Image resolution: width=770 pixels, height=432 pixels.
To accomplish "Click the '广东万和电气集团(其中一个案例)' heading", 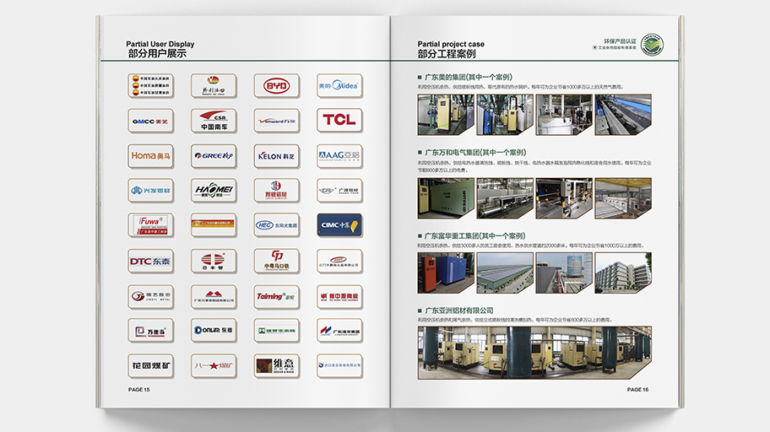I will [x=475, y=152].
